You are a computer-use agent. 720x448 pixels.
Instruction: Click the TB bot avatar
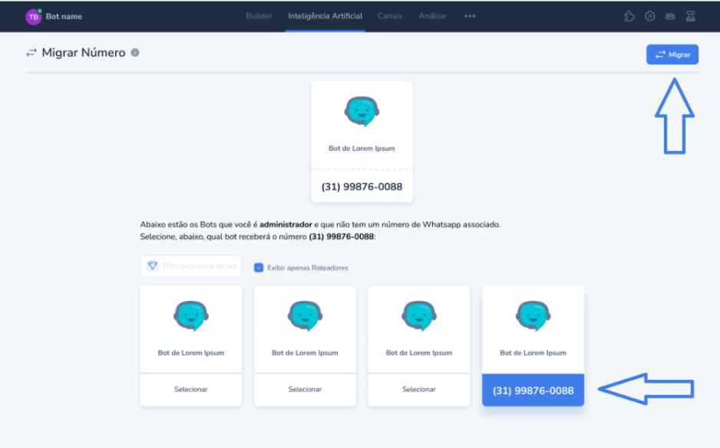click(34, 16)
